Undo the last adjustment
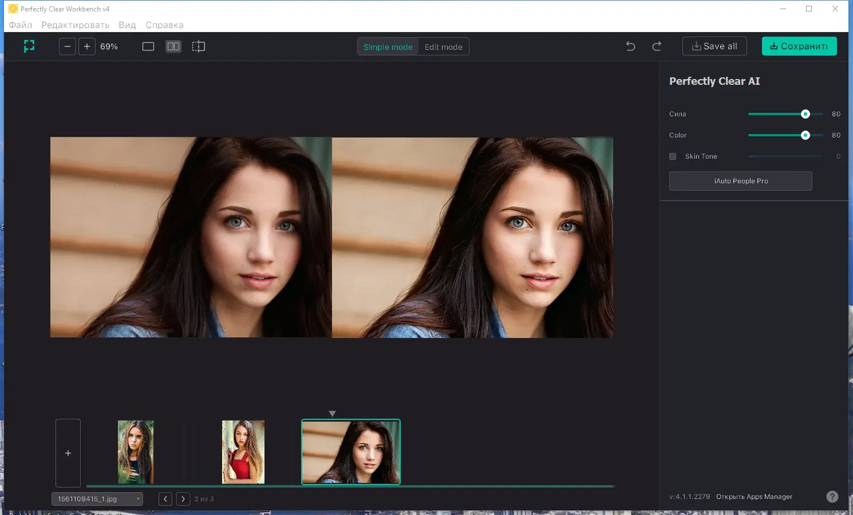This screenshot has width=853, height=515. (x=630, y=46)
